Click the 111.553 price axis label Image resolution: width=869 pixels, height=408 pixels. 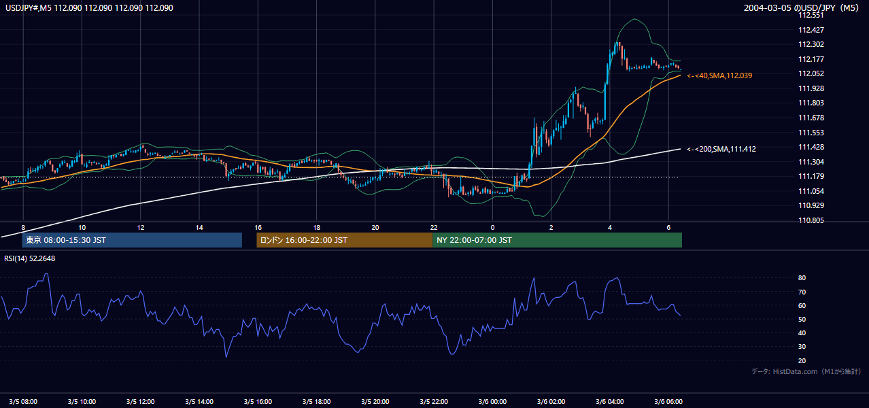tap(811, 133)
